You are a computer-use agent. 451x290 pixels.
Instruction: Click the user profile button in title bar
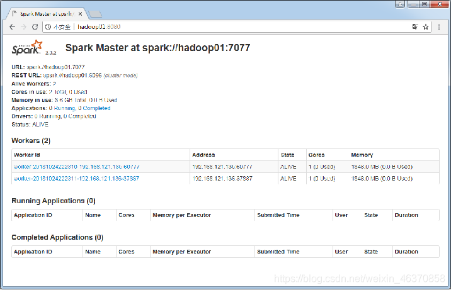click(x=400, y=4)
